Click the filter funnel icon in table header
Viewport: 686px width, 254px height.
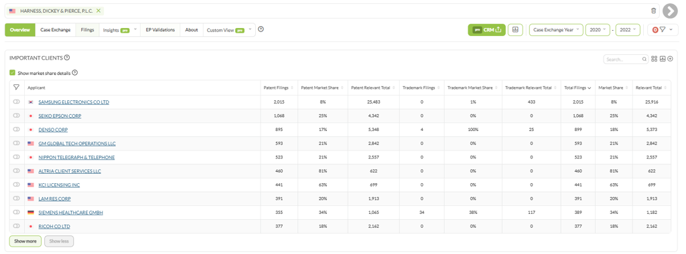16,88
